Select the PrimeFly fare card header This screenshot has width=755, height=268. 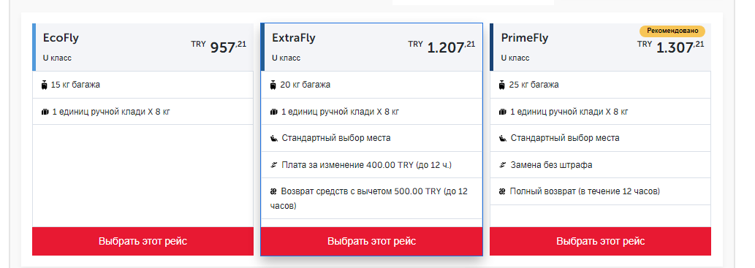pos(601,47)
